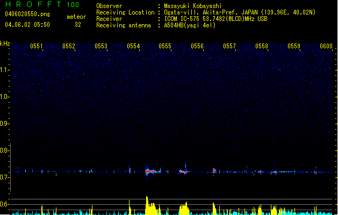
Task: Click the 0556 time marker
Action: [197, 46]
